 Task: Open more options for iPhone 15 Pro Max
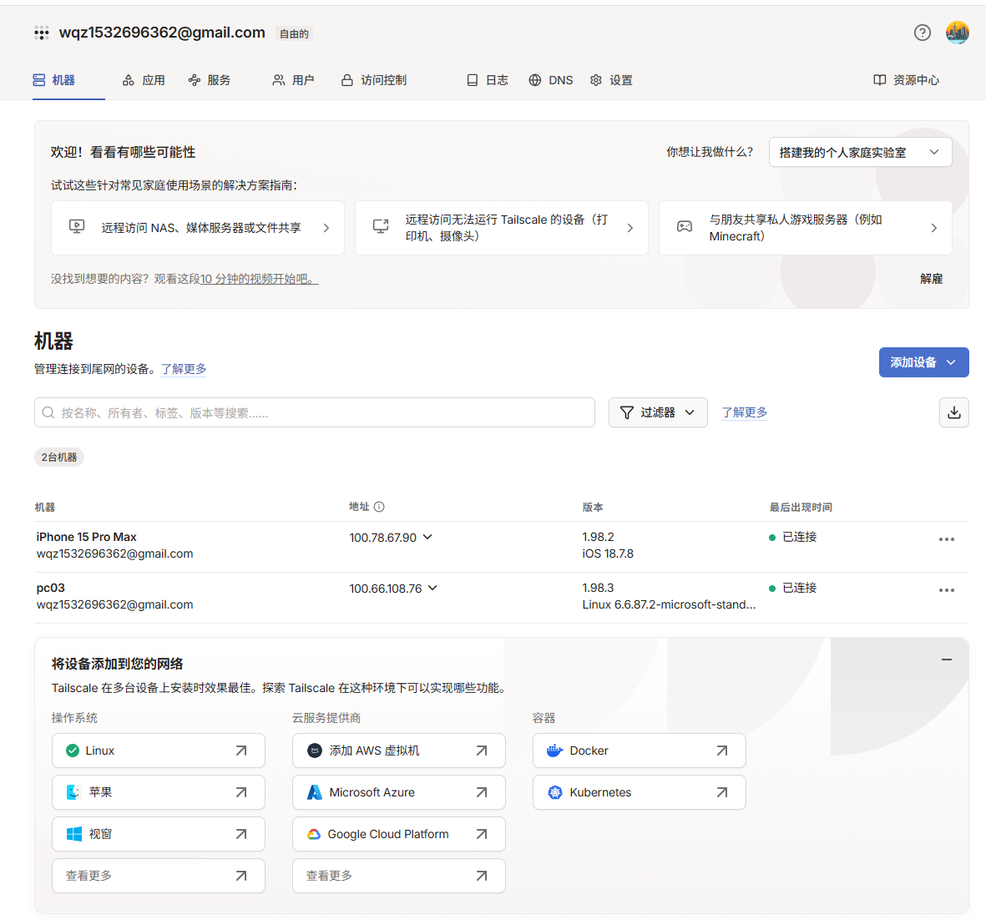947,539
